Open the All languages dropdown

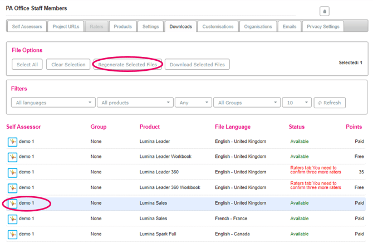pos(53,103)
